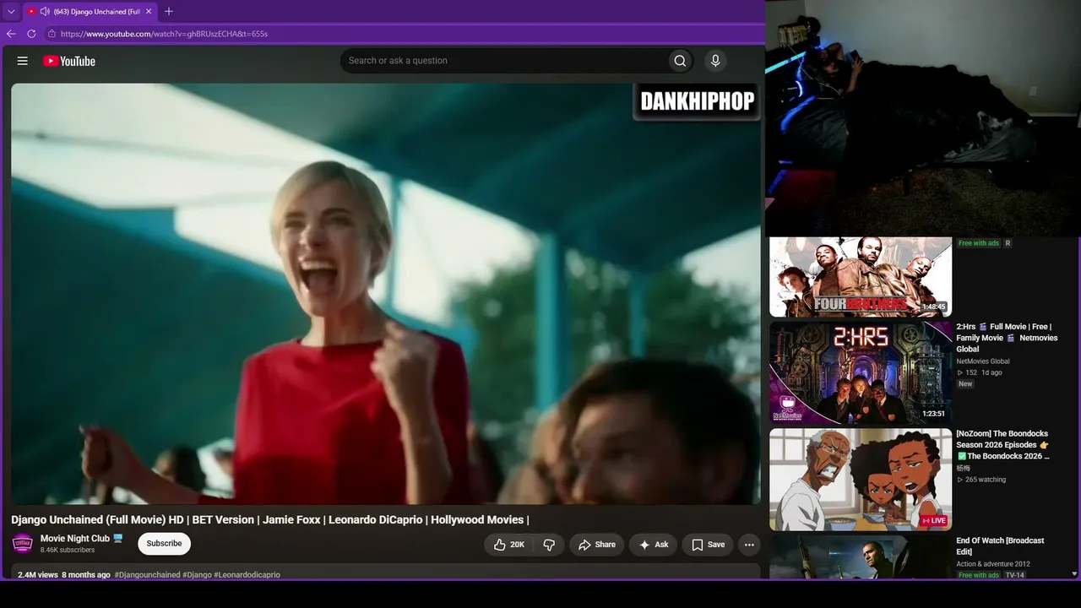Open the #Djangounchained hashtag
Viewport: 1081px width, 608px height.
(148, 575)
